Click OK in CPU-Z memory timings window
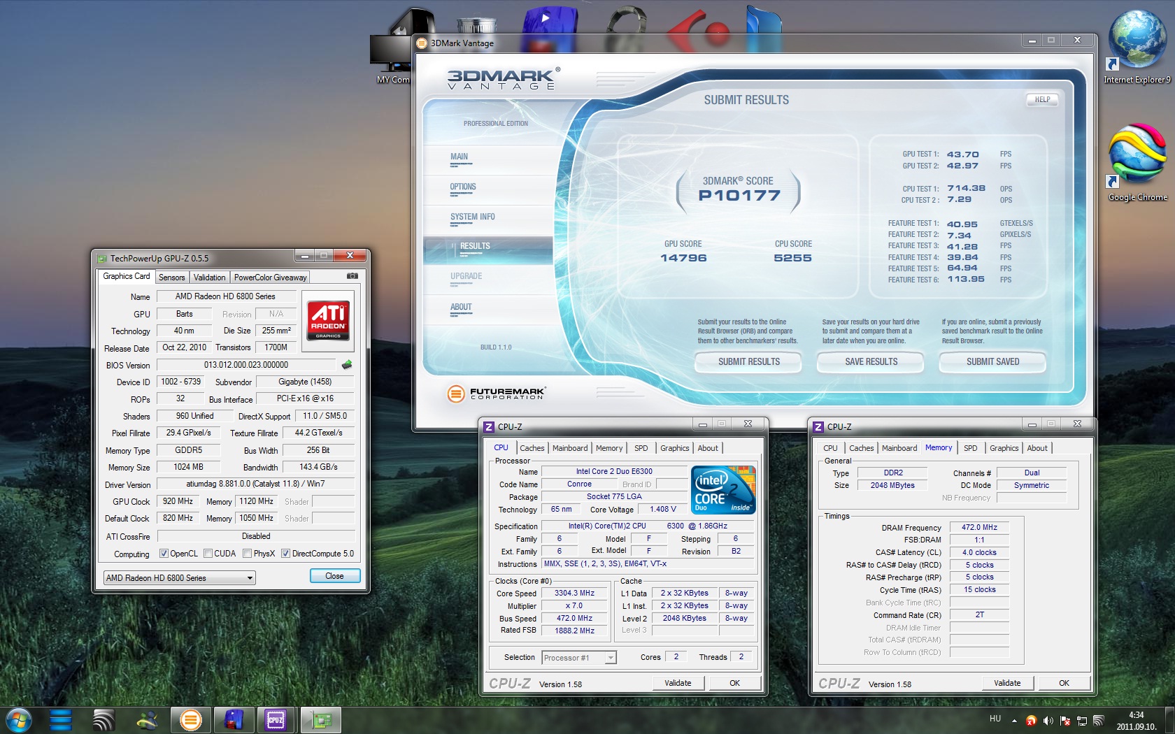The height and width of the screenshot is (734, 1175). [x=1064, y=683]
